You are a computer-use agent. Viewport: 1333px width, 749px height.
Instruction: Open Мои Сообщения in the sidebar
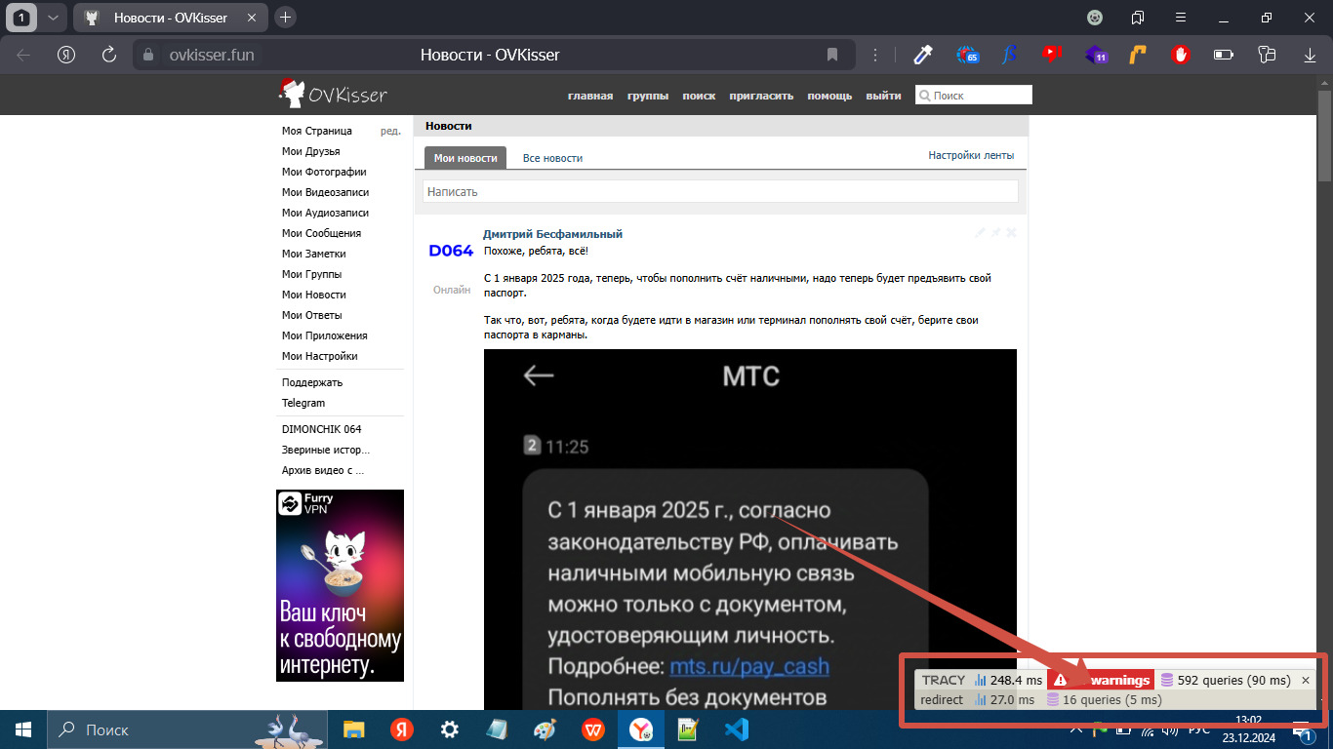(321, 233)
